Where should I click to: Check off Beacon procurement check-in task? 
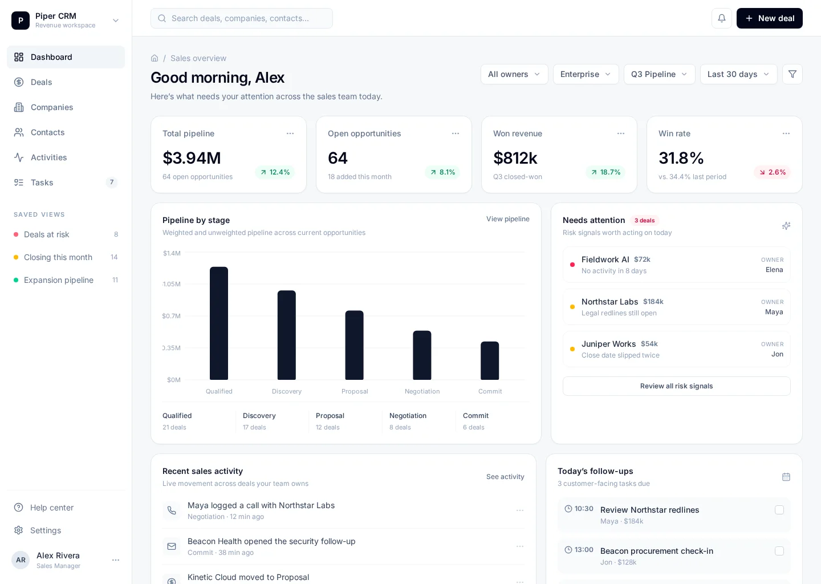(779, 551)
